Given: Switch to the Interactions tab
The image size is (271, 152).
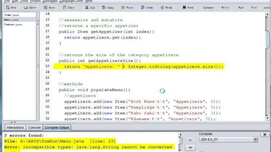Looking at the screenshot, I should tap(15, 128).
